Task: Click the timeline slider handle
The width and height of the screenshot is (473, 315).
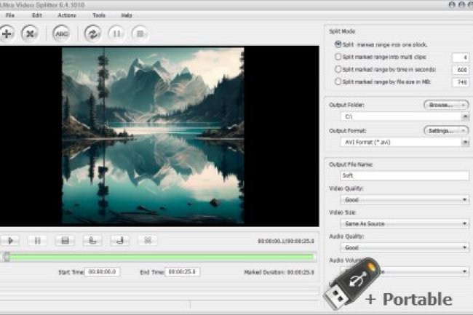Action: 7,257
